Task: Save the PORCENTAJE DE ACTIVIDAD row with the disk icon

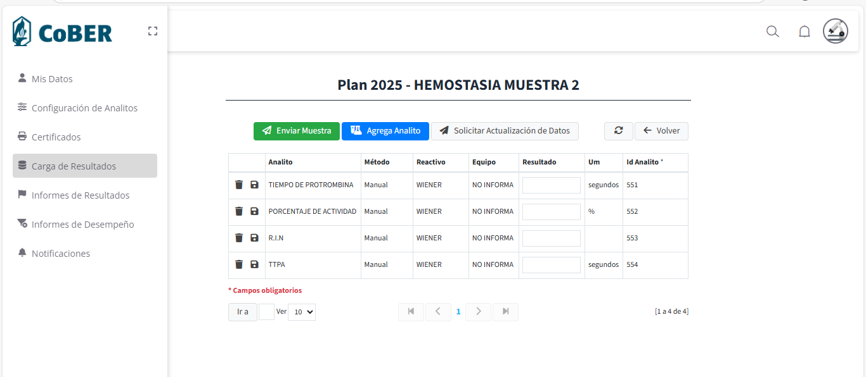Action: click(254, 211)
